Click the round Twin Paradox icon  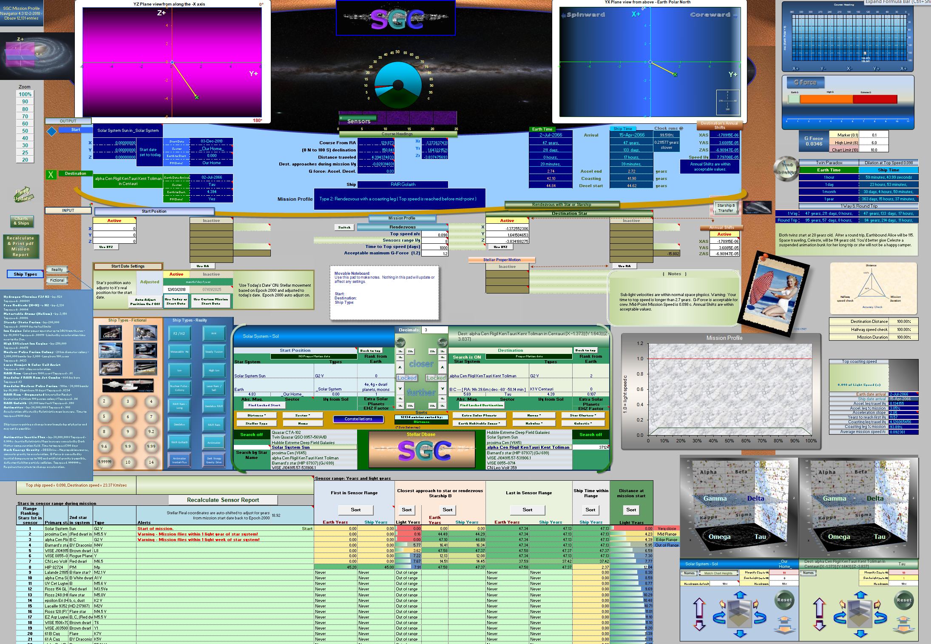[x=786, y=169]
